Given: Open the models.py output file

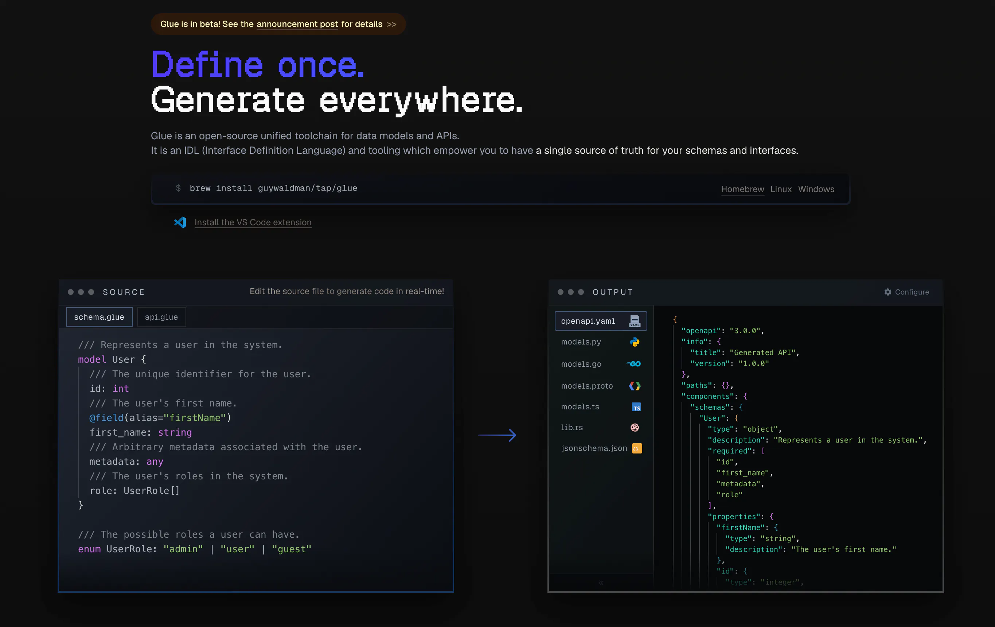Looking at the screenshot, I should [x=601, y=342].
